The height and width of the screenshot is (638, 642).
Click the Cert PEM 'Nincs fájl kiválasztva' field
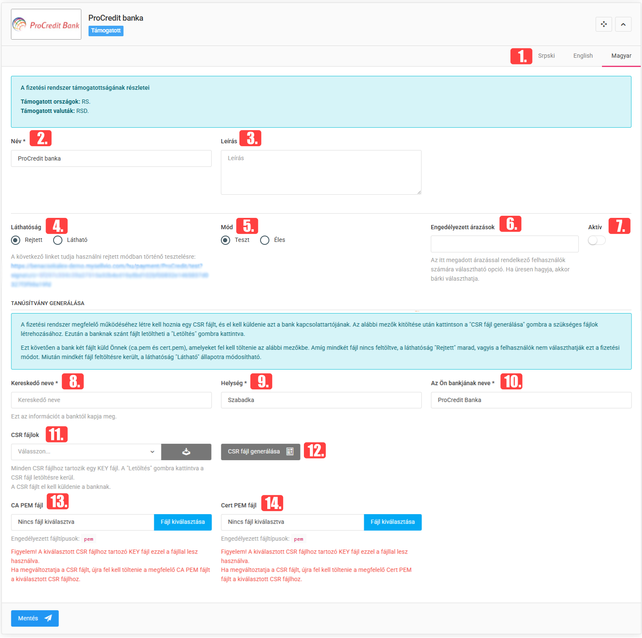(292, 522)
